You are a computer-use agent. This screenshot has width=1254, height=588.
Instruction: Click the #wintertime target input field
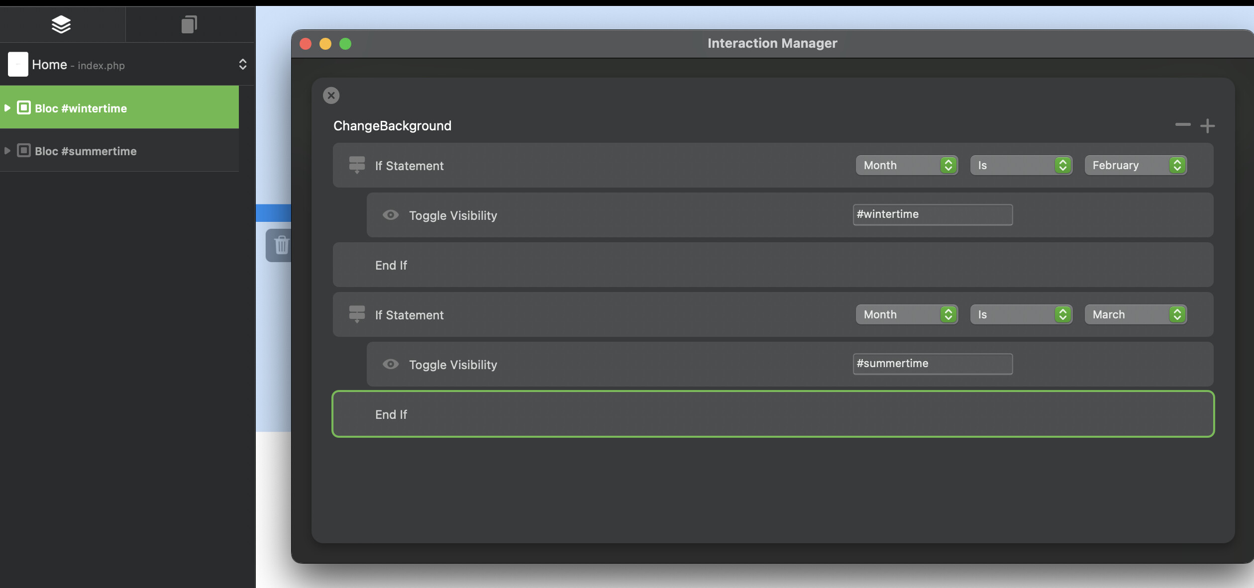(932, 214)
